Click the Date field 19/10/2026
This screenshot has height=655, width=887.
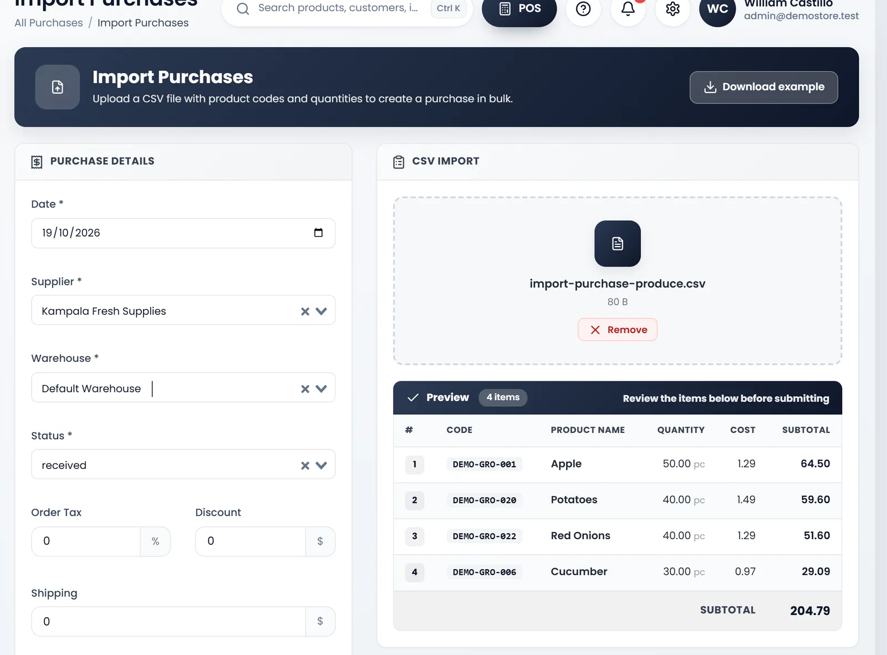tap(183, 233)
